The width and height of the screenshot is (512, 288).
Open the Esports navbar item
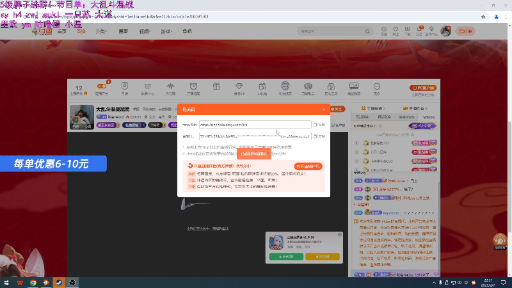[x=123, y=31]
